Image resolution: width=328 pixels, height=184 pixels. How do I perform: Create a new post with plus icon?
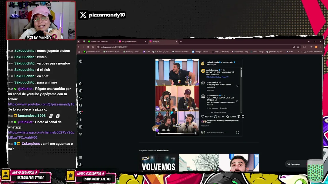tap(81, 120)
